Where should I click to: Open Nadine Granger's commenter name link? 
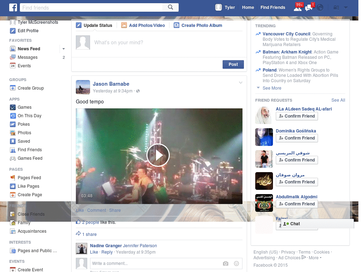click(x=106, y=246)
